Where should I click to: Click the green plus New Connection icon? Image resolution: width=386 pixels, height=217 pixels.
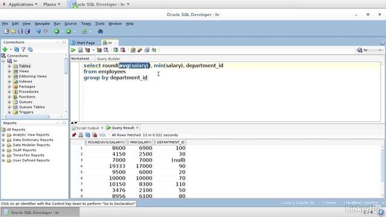point(5,49)
